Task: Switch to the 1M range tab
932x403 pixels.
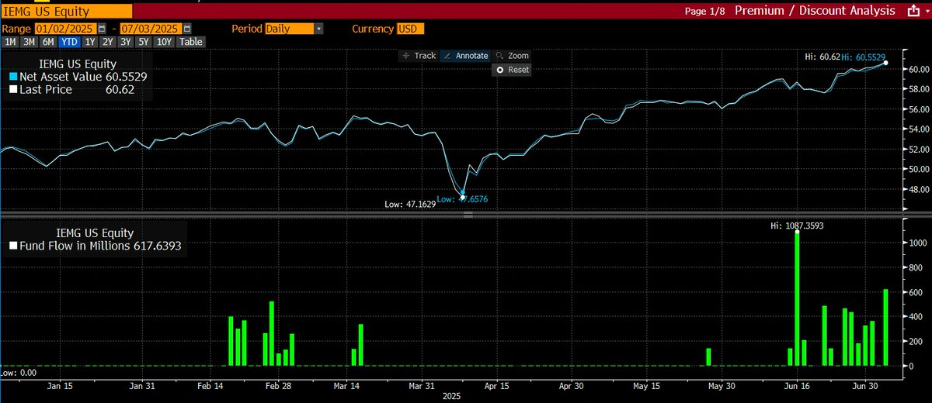Action: [x=11, y=42]
